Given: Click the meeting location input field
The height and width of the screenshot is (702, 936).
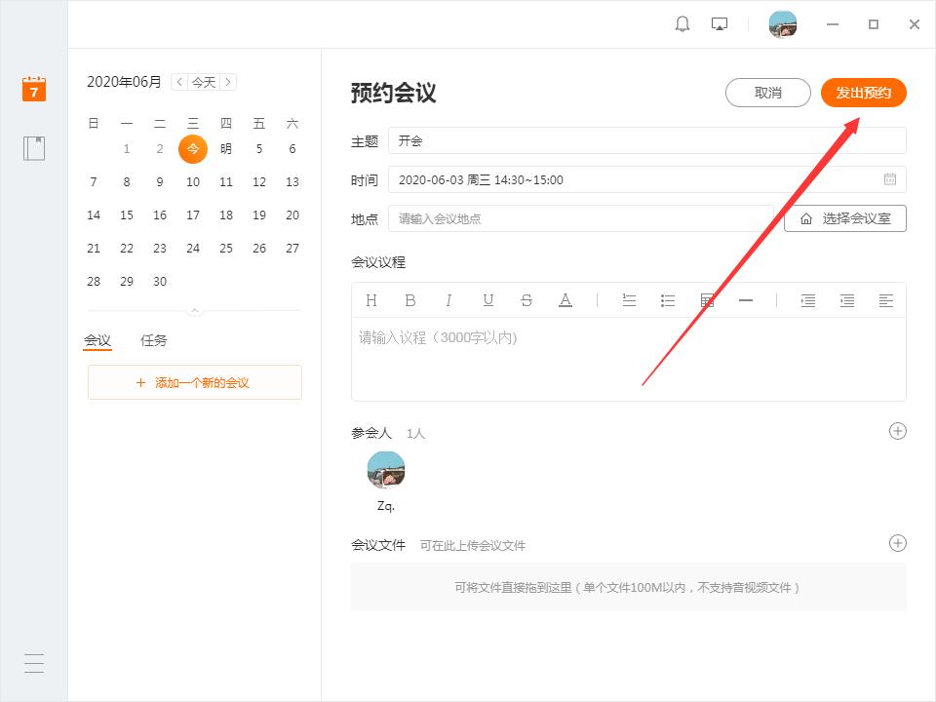Looking at the screenshot, I should (580, 218).
